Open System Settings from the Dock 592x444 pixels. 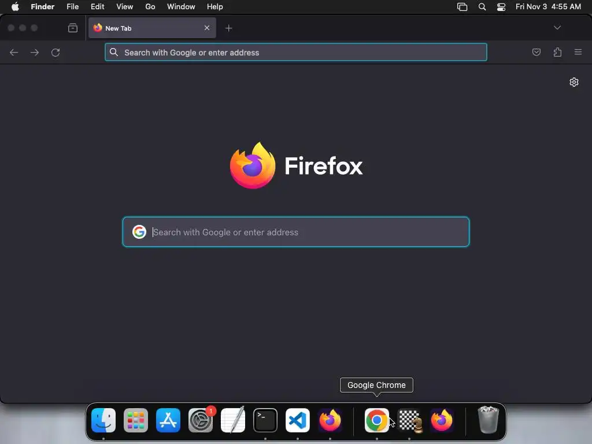201,420
